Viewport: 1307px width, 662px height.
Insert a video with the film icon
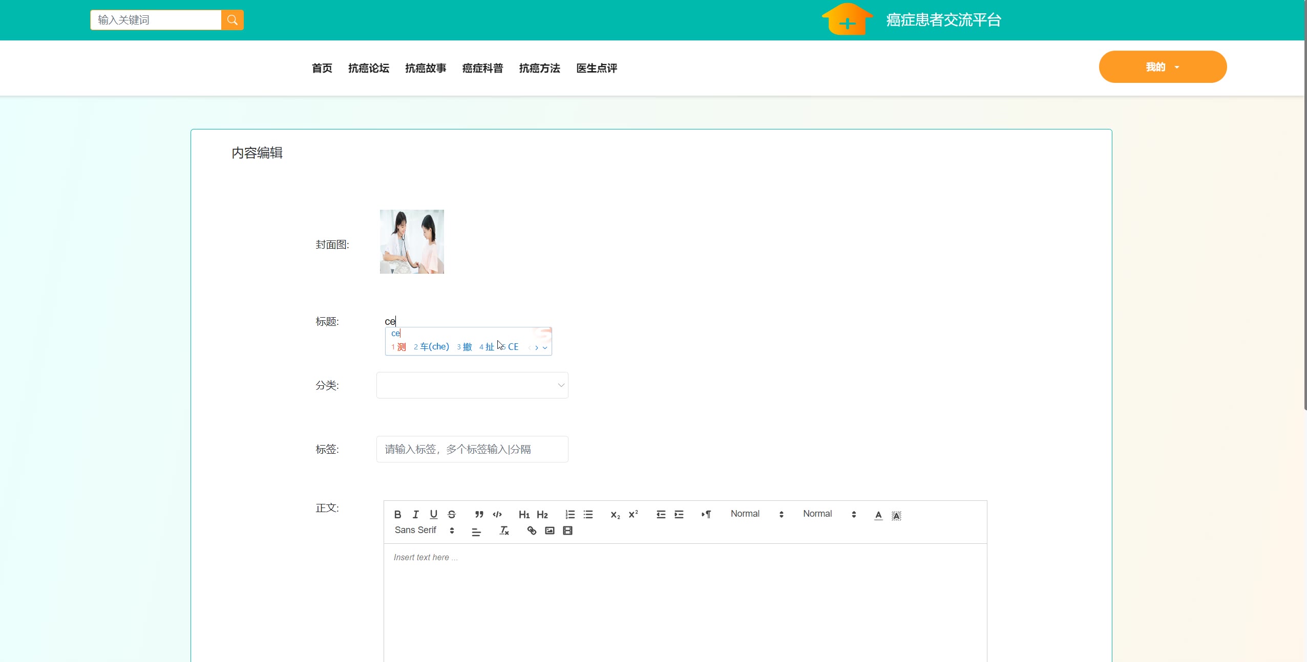tap(567, 531)
